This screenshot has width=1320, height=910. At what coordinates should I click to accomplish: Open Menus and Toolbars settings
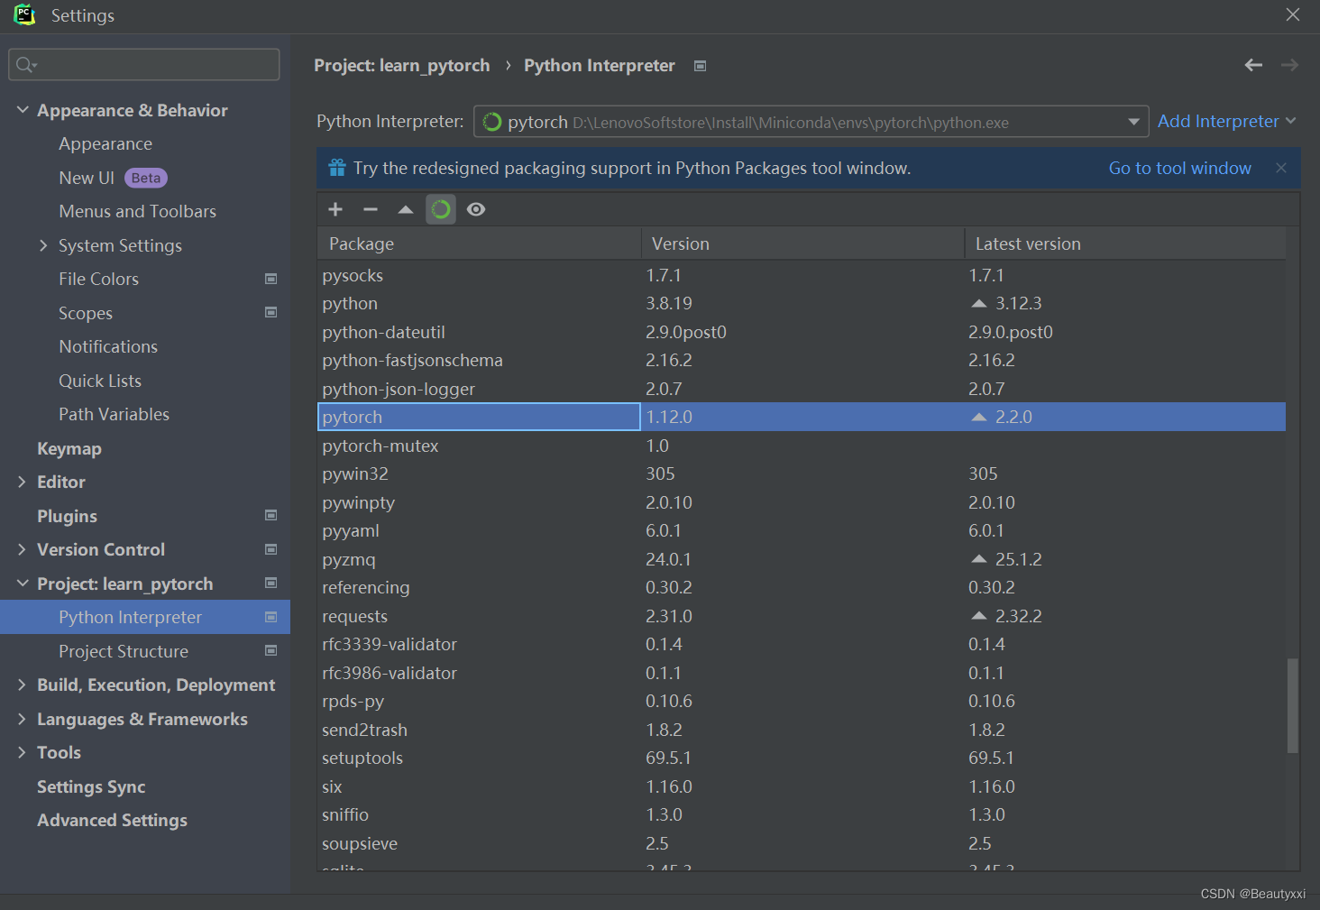[x=137, y=211]
